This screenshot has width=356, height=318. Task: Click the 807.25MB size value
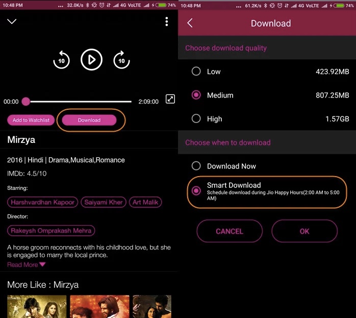click(333, 95)
